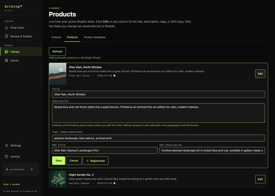Click the Refresh button
275x196 pixels.
click(57, 51)
